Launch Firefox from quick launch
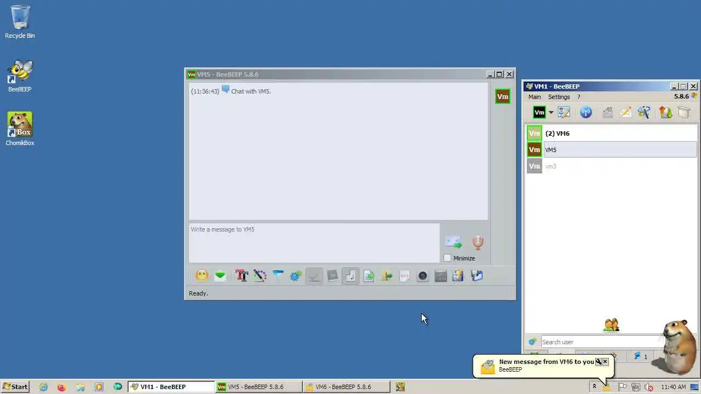This screenshot has width=701, height=394. (61, 387)
